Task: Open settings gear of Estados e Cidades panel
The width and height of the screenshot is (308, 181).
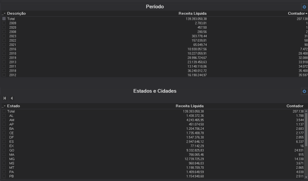Action: point(304,91)
